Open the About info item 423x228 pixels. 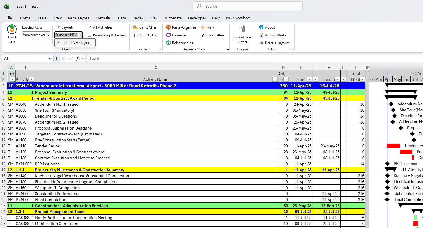[267, 27]
